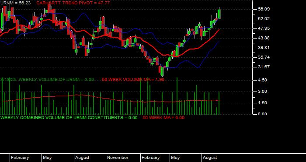
Task: Click the 35.74 price axis value
Action: [264, 57]
